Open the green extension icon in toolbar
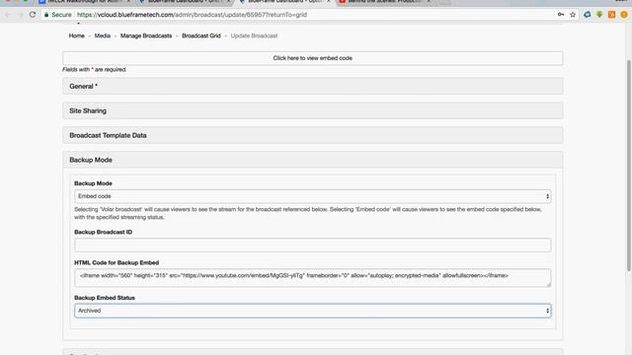Viewport: 632px width, 355px height. tap(599, 15)
